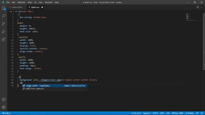Image resolution: width=205 pixels, height=115 pixels.
Task: Open the Accounts menu icon
Action: coord(4,99)
